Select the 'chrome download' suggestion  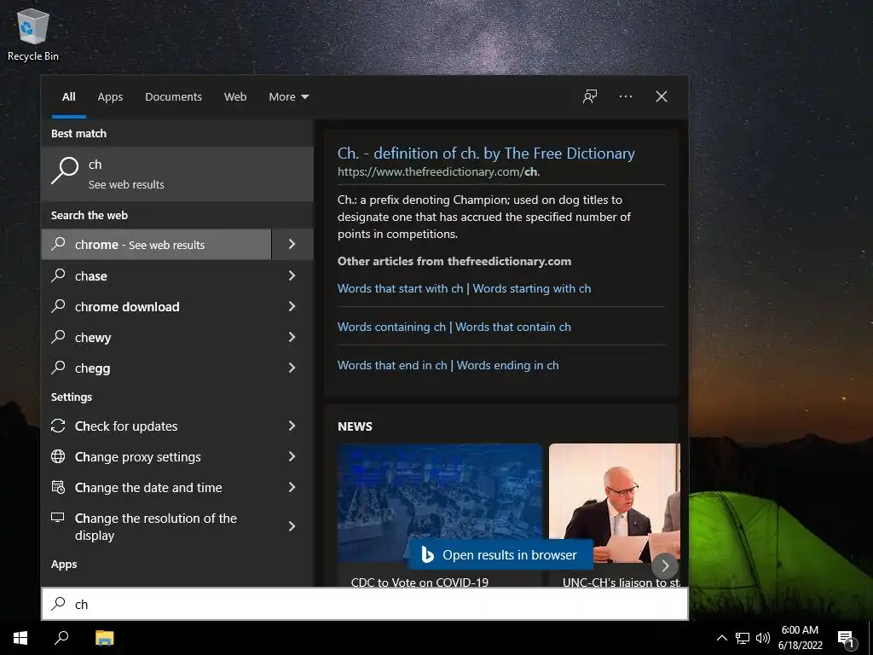pyautogui.click(x=157, y=306)
